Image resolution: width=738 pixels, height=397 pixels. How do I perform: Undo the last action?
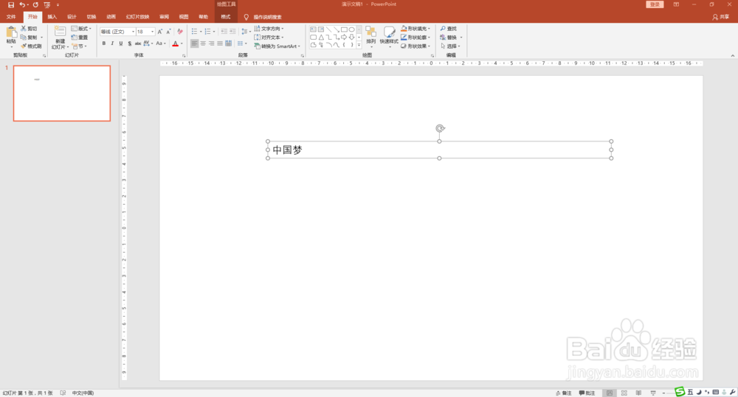click(x=21, y=4)
